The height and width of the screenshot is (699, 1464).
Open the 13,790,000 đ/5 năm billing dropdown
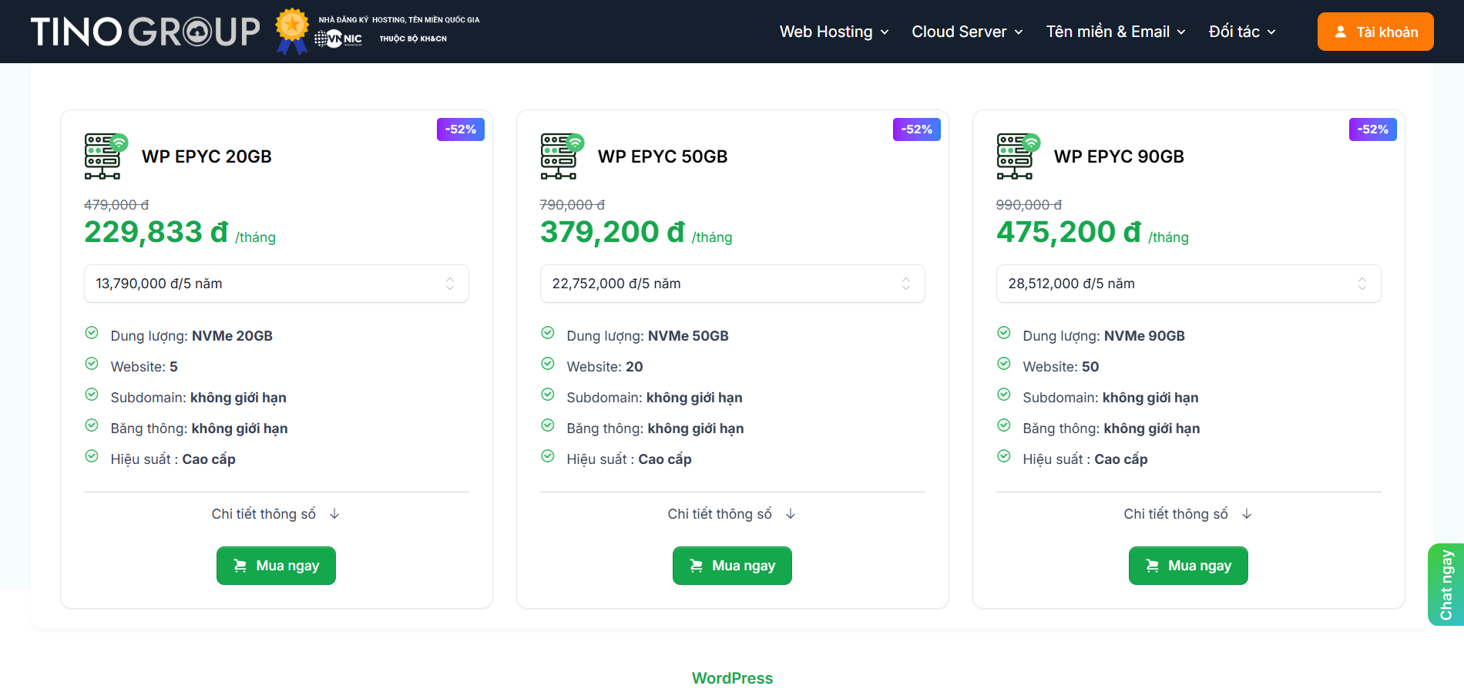(x=276, y=284)
